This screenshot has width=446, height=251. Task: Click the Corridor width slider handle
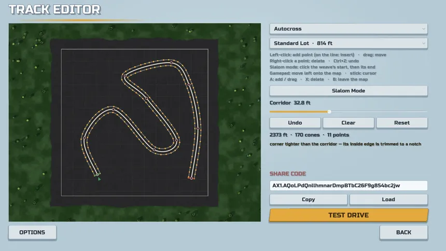pos(329,111)
